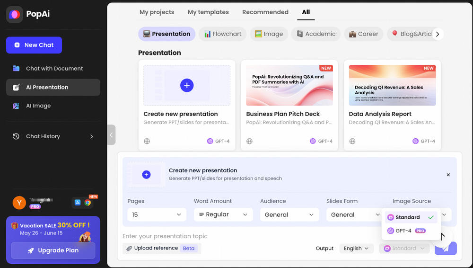
Task: Open AI Image from sidebar
Action: pyautogui.click(x=53, y=106)
